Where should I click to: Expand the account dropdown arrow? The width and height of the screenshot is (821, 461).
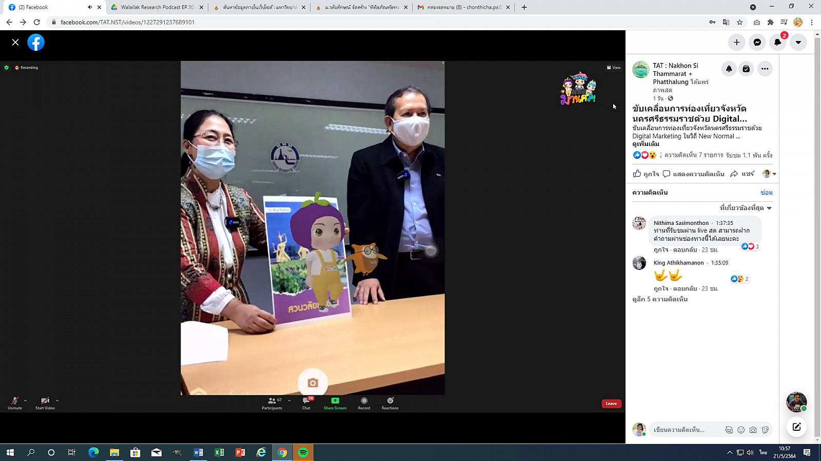(x=798, y=43)
